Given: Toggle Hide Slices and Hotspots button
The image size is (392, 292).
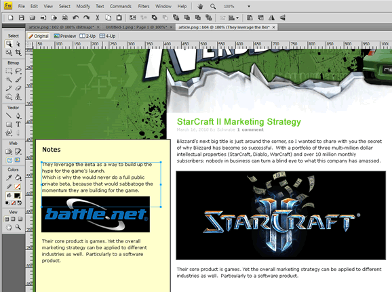Looking at the screenshot, I should 9,160.
